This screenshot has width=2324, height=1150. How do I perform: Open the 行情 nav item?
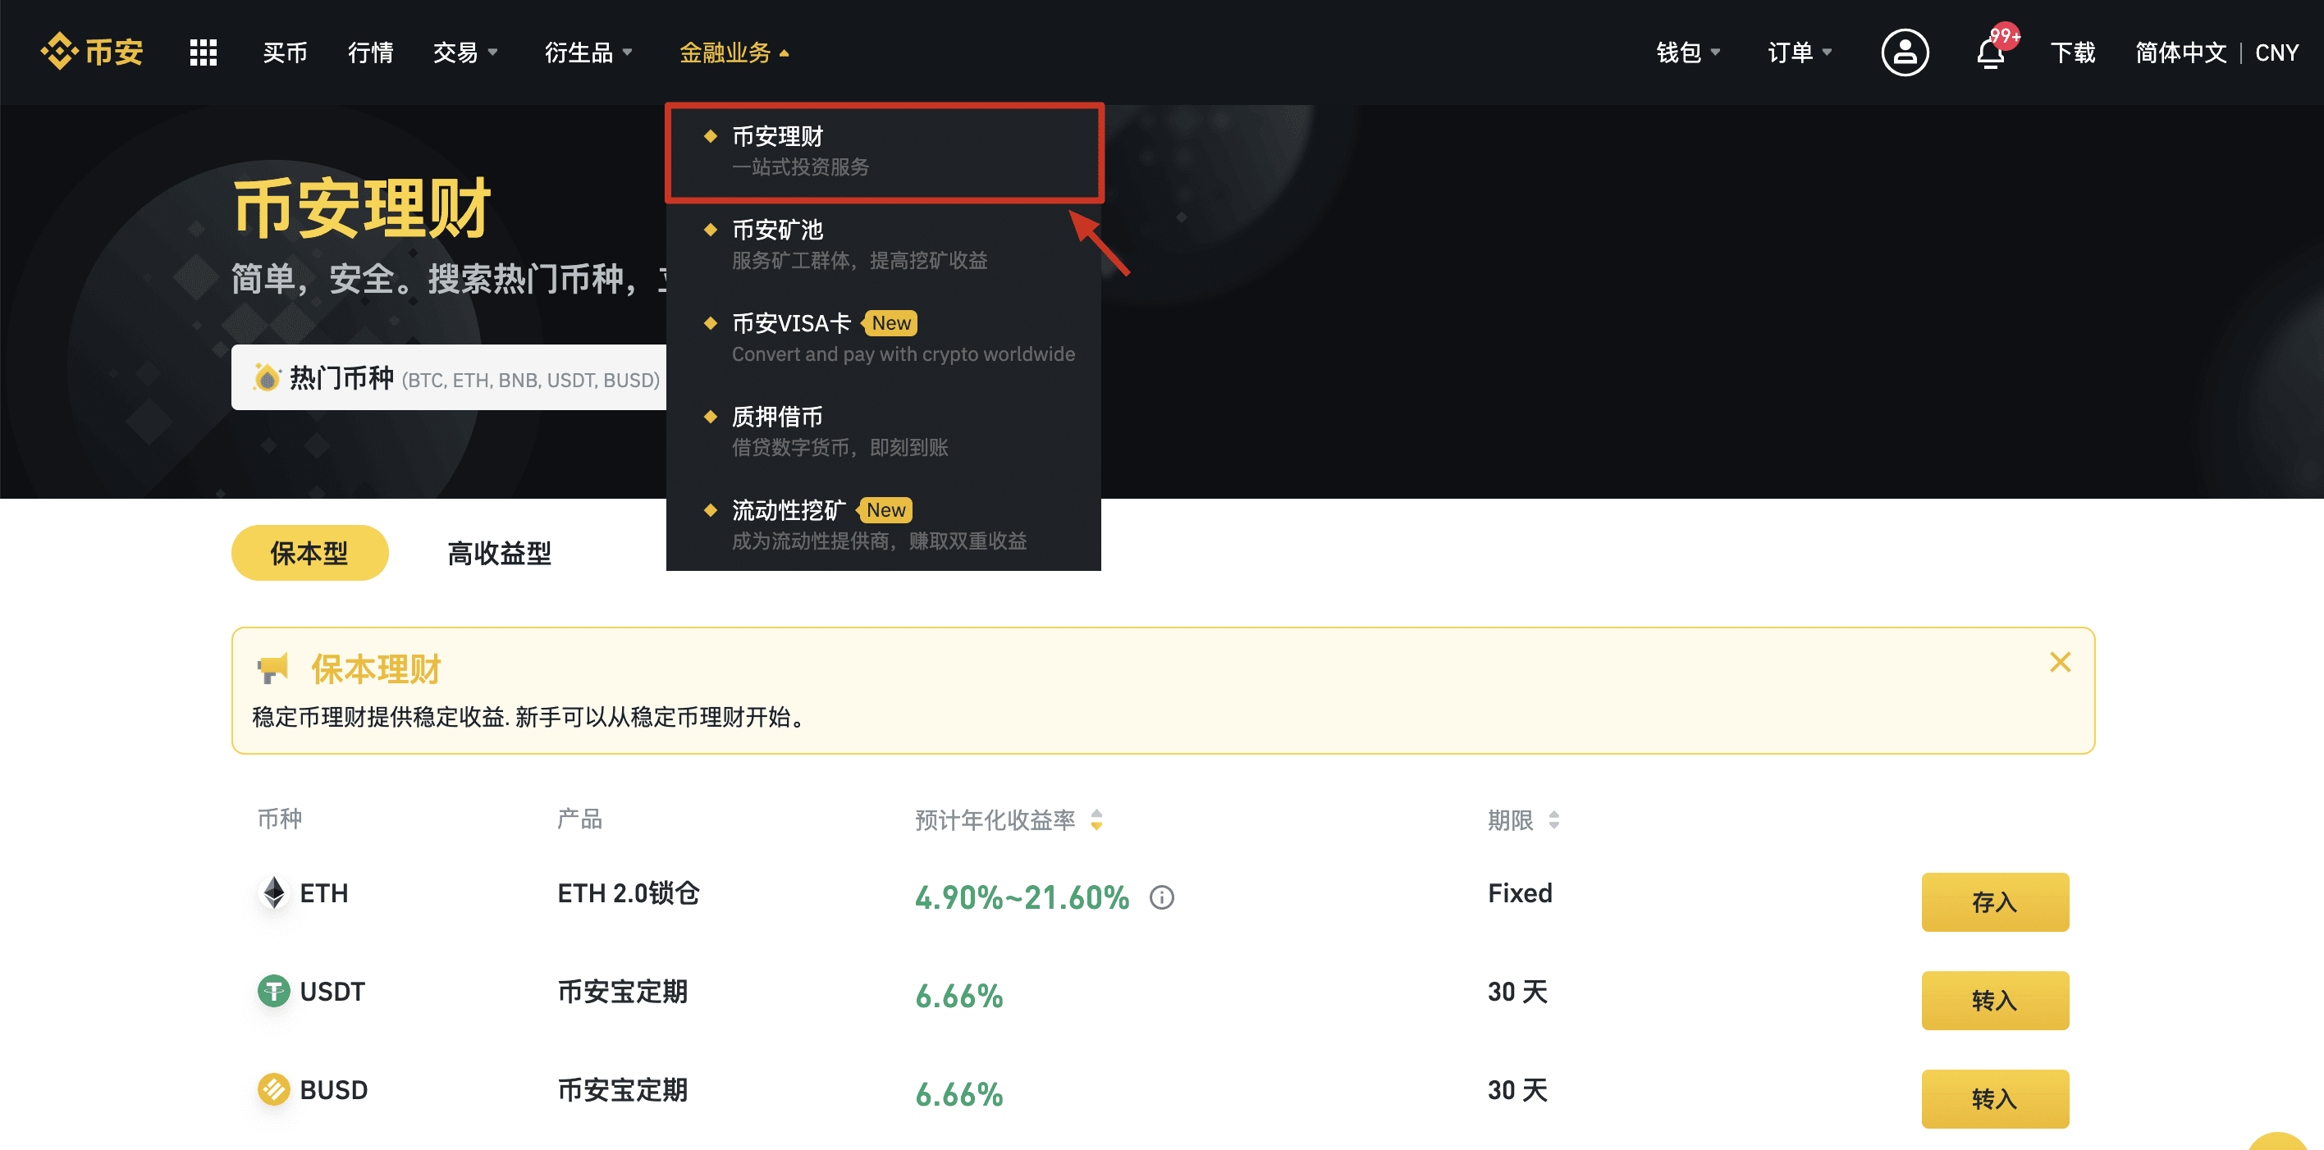371,52
